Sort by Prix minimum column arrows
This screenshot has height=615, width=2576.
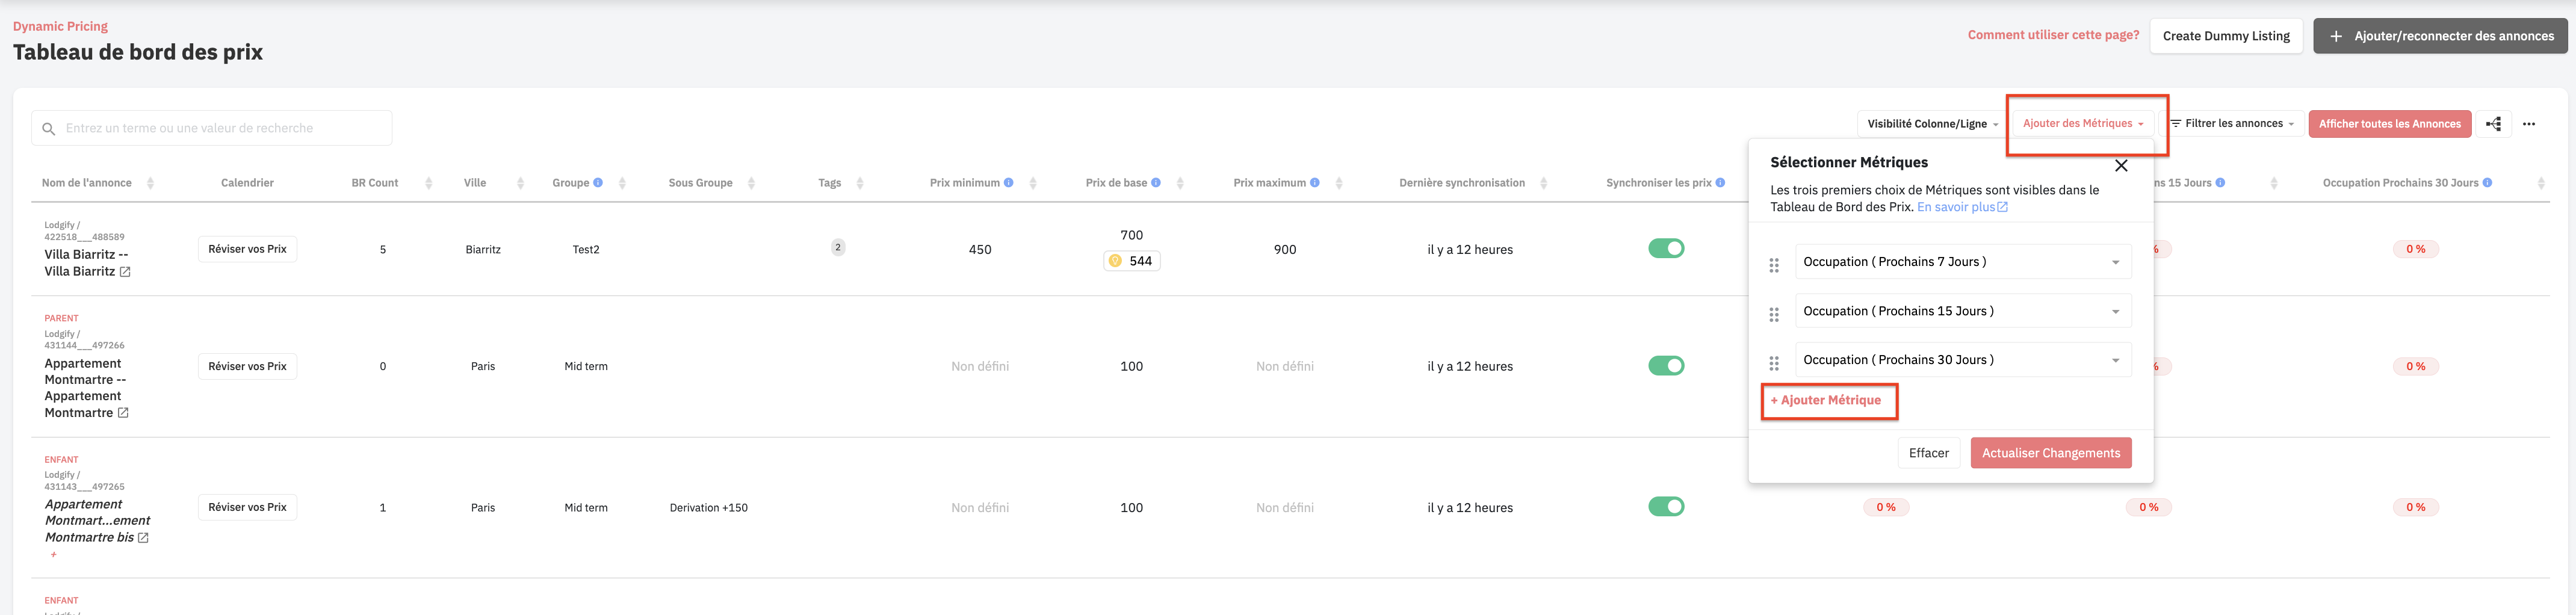pos(1033,183)
